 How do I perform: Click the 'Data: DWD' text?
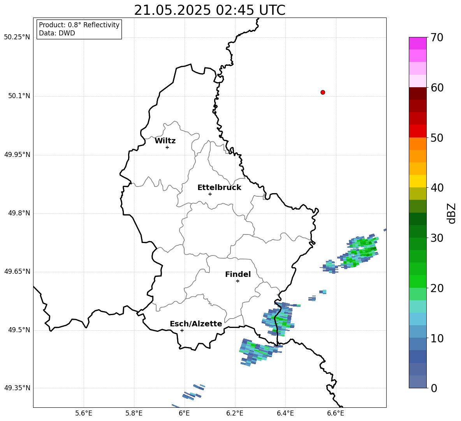(x=57, y=33)
